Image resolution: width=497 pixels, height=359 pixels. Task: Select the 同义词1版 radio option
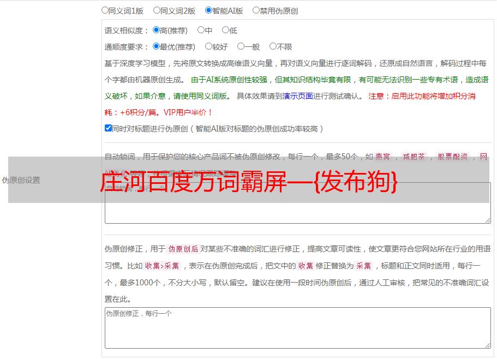[x=105, y=10]
